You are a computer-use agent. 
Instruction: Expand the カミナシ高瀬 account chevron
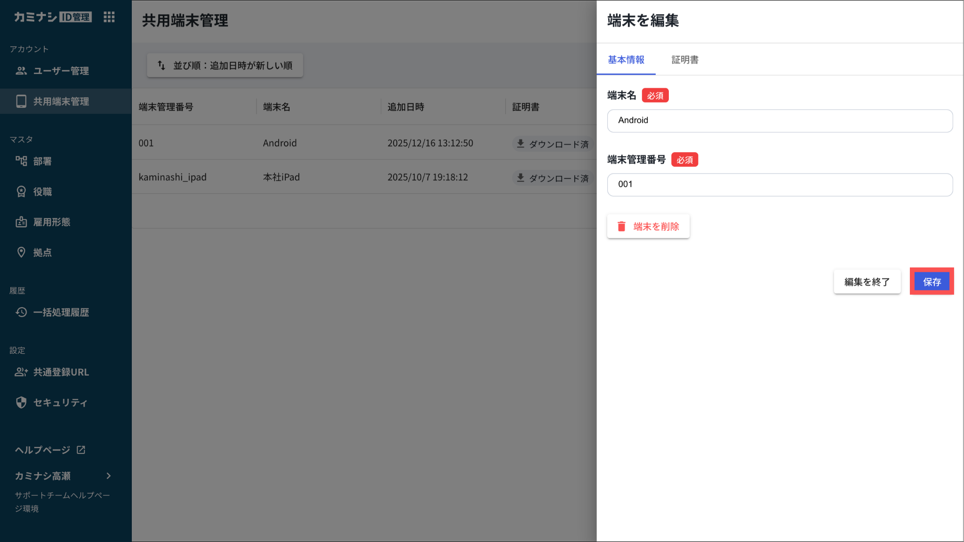point(109,476)
